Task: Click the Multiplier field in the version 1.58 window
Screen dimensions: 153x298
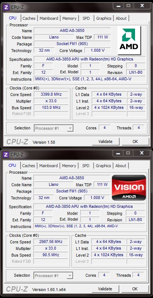Action: (x=51, y=101)
